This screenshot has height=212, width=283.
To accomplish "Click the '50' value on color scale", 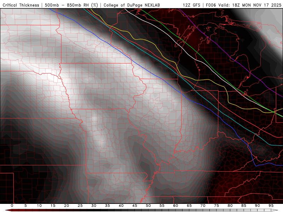I will click(148, 206).
